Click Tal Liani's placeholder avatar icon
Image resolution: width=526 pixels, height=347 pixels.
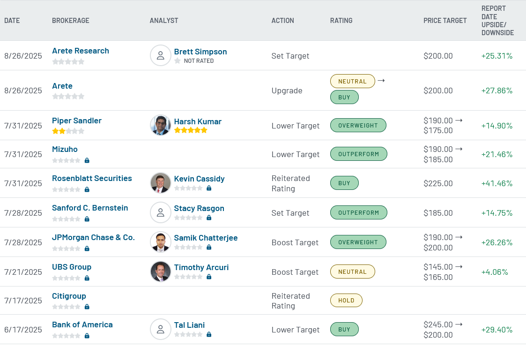tap(161, 330)
